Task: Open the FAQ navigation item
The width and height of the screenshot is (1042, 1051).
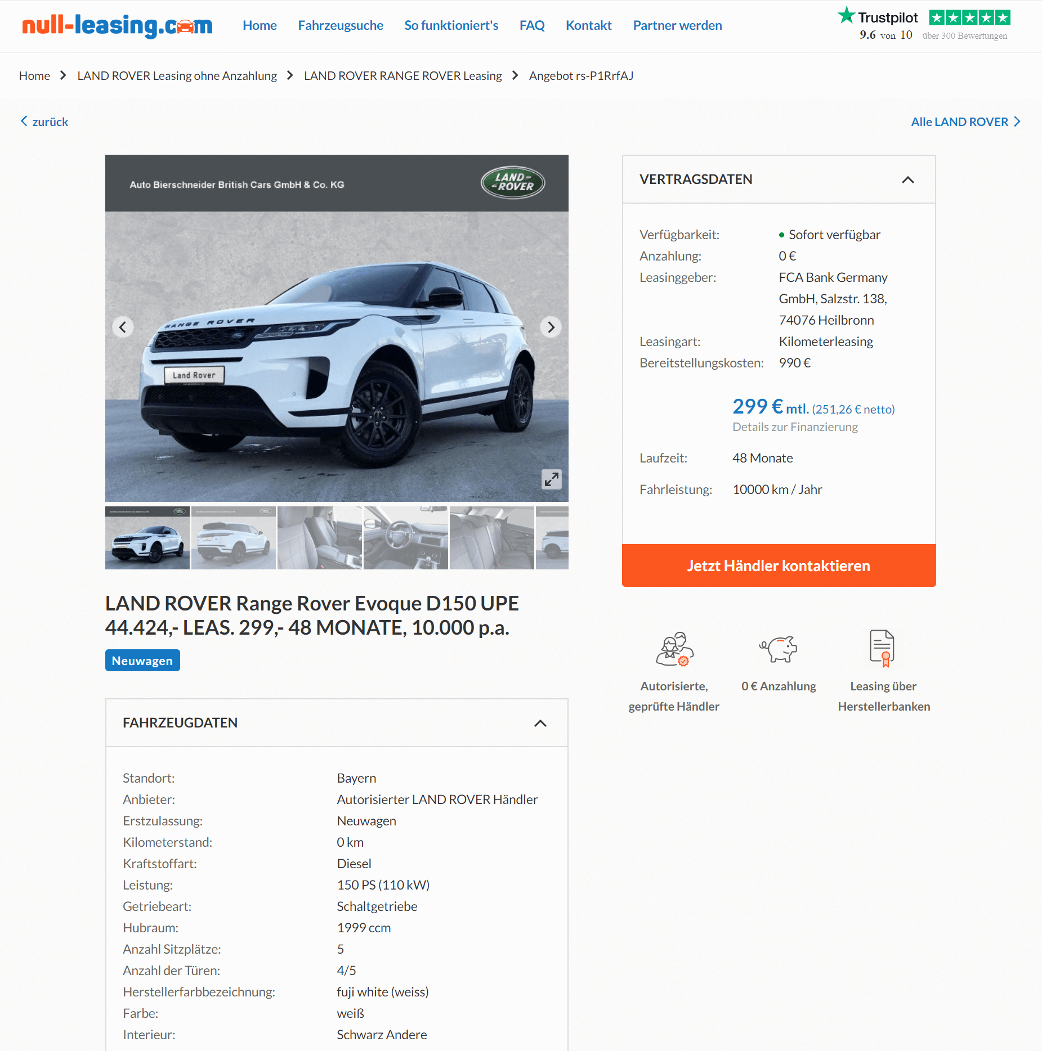Action: [531, 25]
